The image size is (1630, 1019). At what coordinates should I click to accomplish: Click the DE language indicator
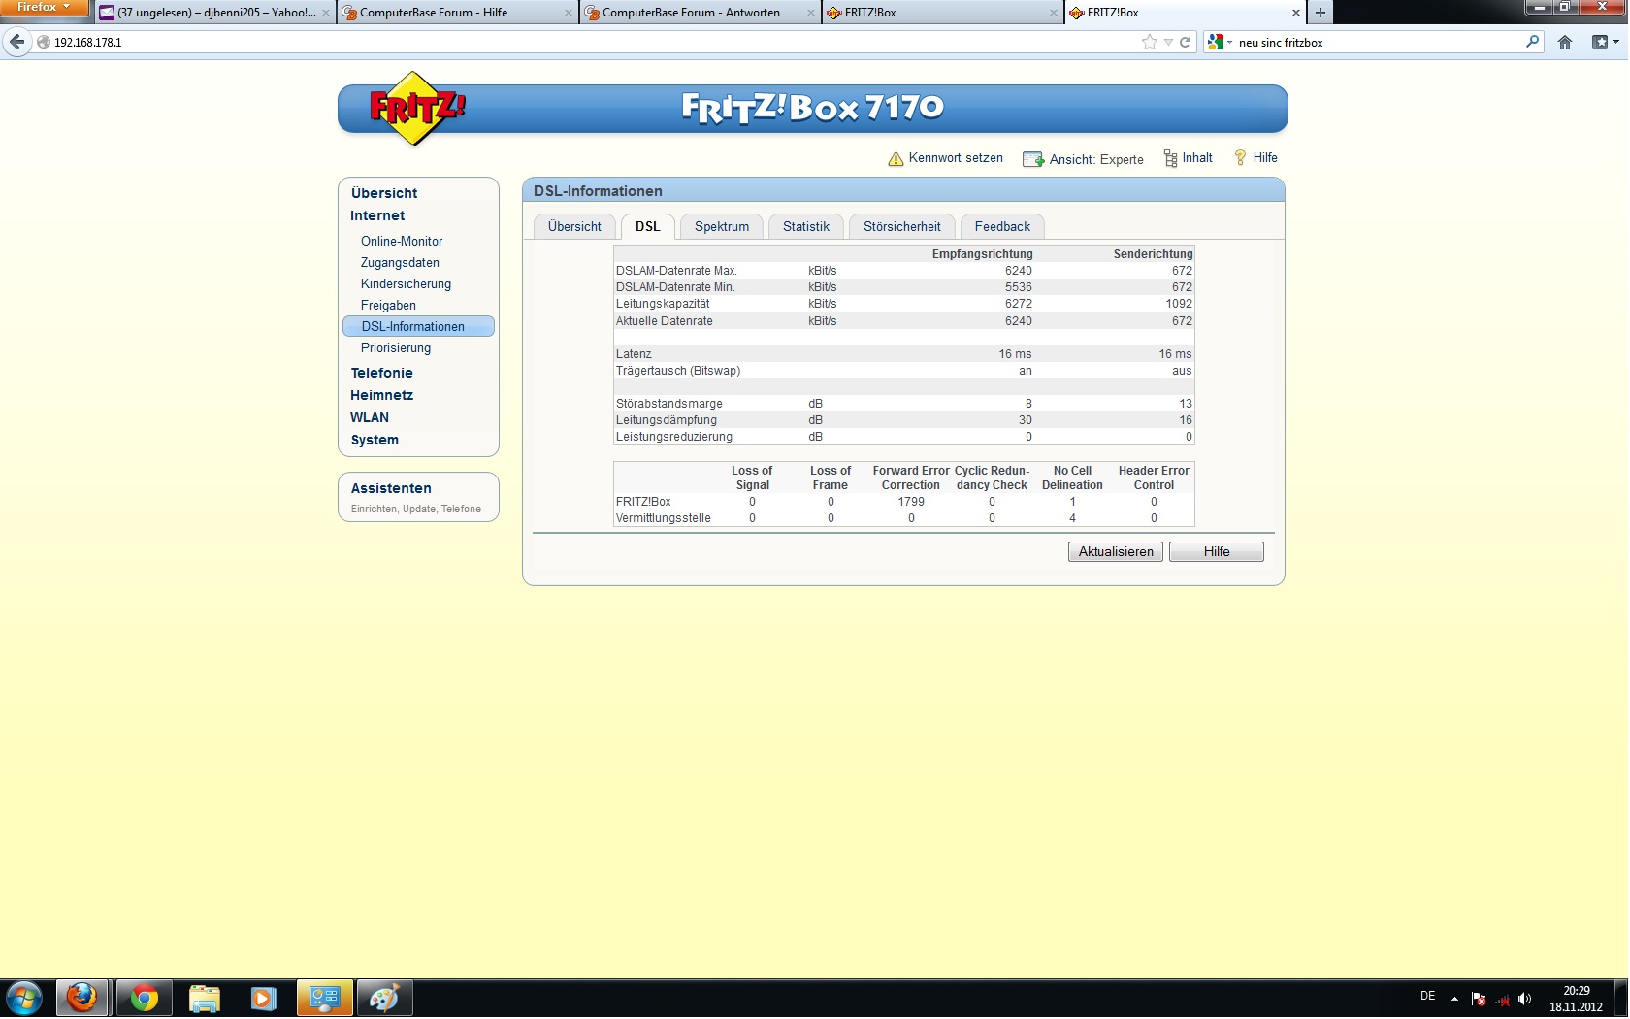pyautogui.click(x=1427, y=996)
